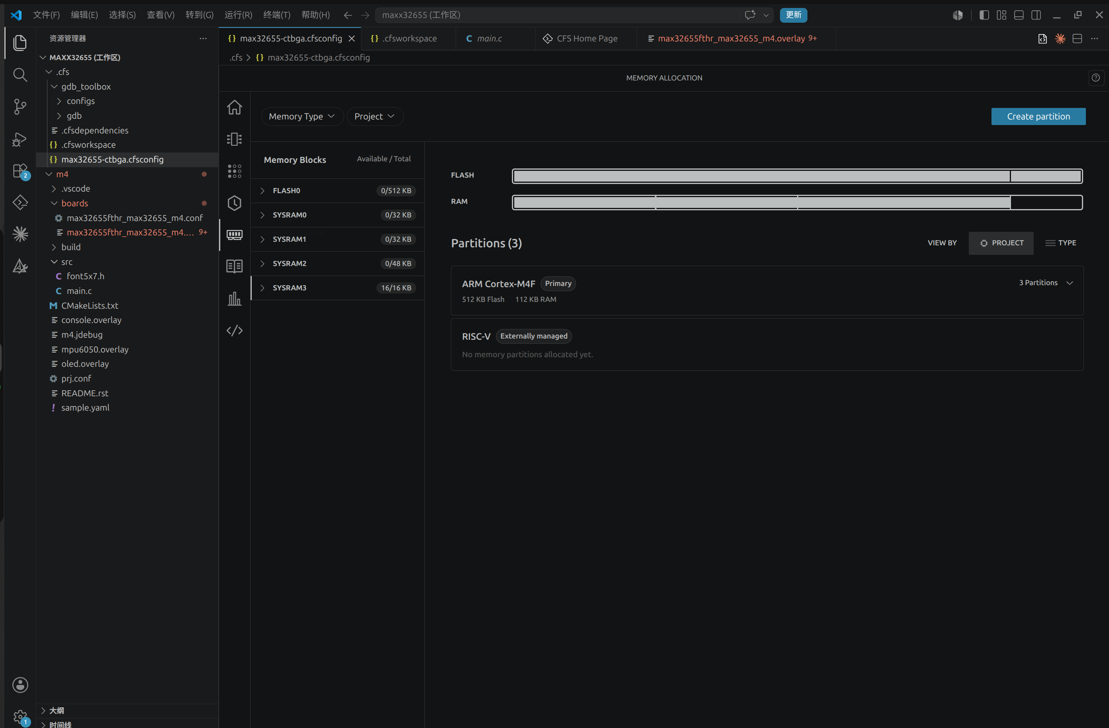Switch to the main.c editor tab
Viewport: 1109px width, 728px height.
(490, 39)
